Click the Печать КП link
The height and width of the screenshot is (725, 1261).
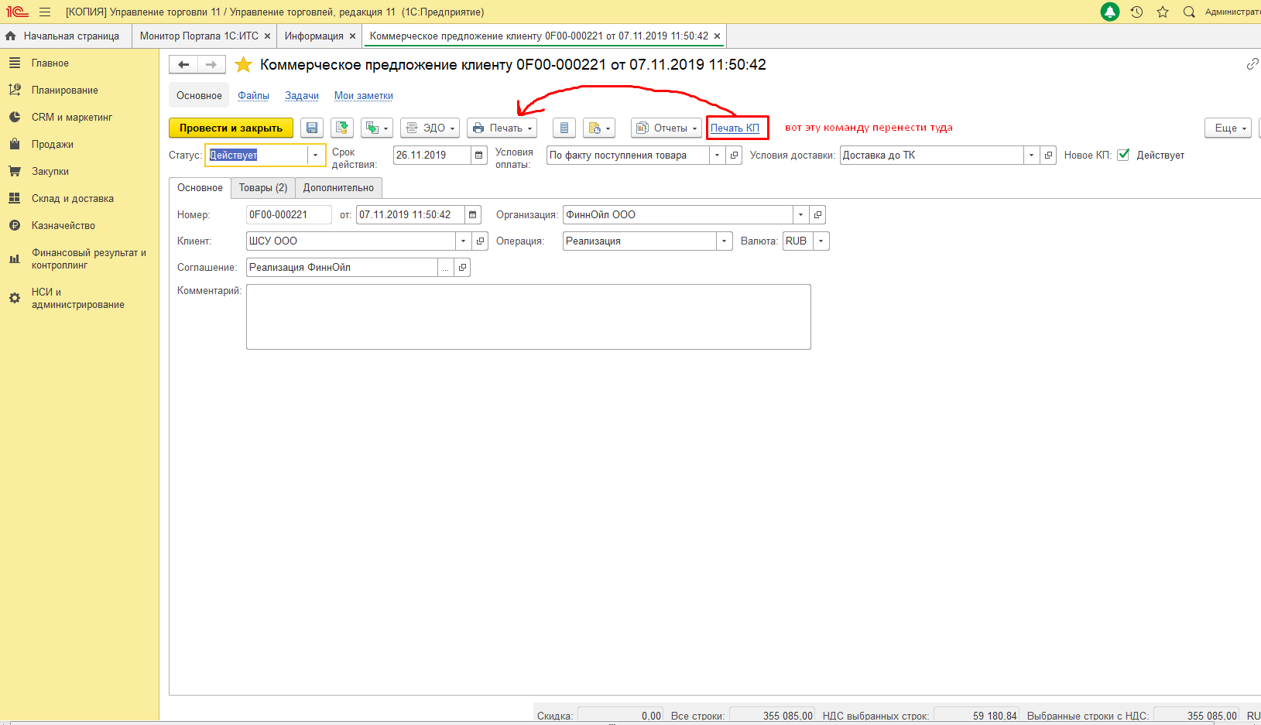[735, 128]
